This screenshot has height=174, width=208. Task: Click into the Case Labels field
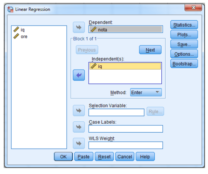tap(126, 129)
